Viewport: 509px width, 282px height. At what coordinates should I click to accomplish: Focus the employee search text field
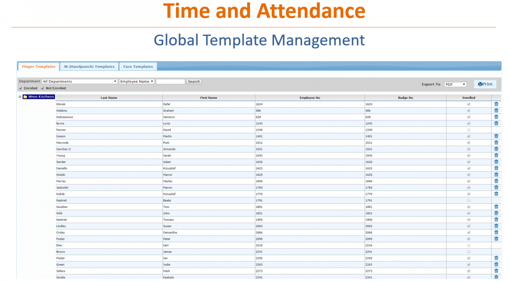coord(170,81)
